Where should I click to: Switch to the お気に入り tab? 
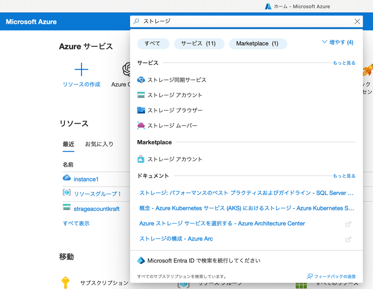click(99, 144)
